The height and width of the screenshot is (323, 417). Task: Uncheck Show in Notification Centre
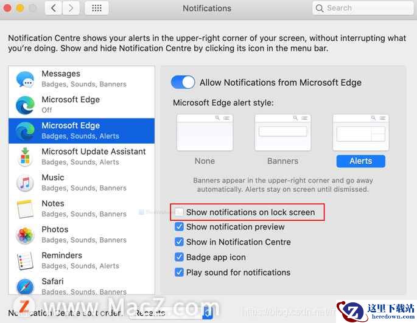click(179, 242)
